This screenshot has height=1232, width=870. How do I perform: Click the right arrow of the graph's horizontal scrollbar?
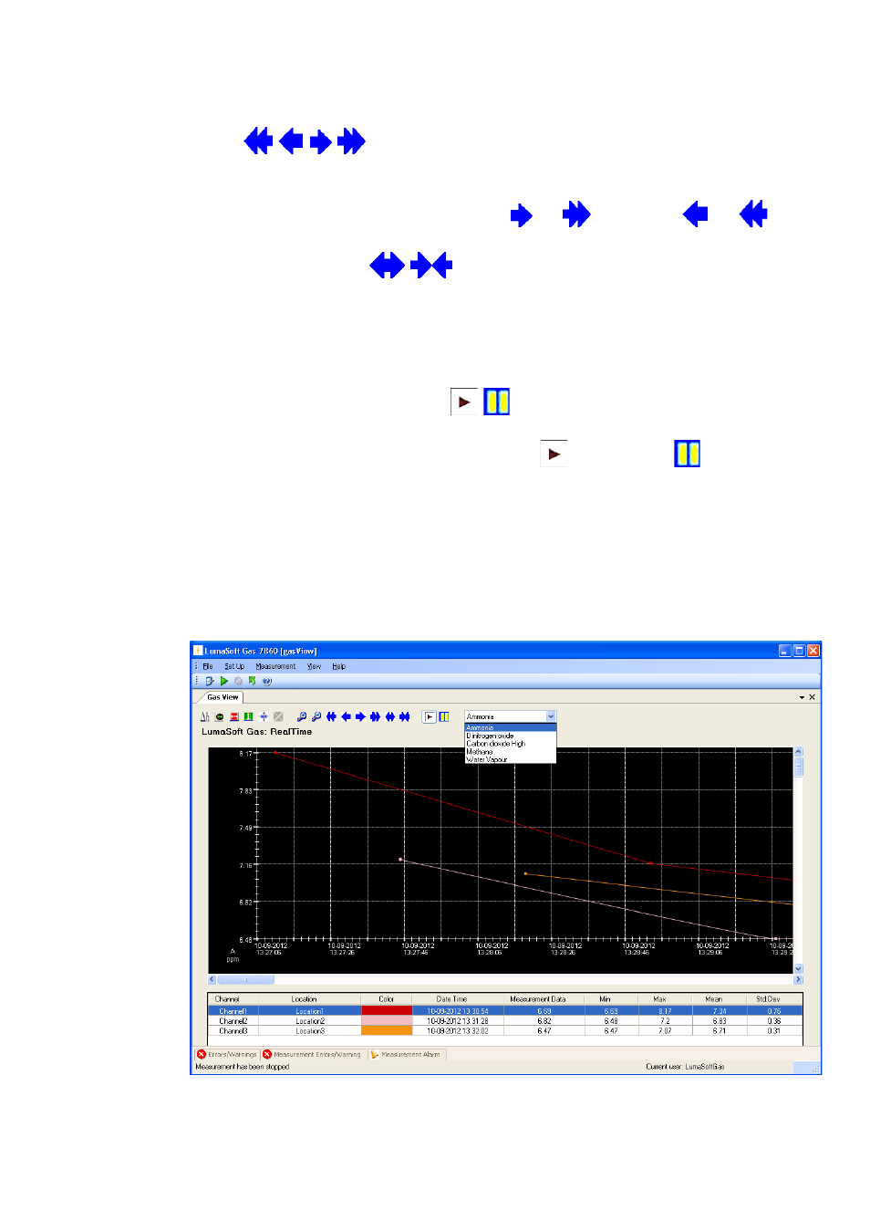coord(798,979)
